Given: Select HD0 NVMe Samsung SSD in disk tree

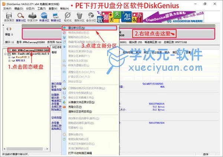Looking at the screenshot, I should click(30, 50).
